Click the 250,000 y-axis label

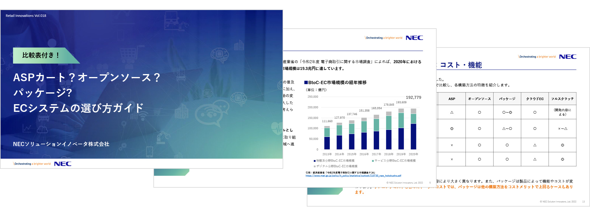[x=313, y=97]
